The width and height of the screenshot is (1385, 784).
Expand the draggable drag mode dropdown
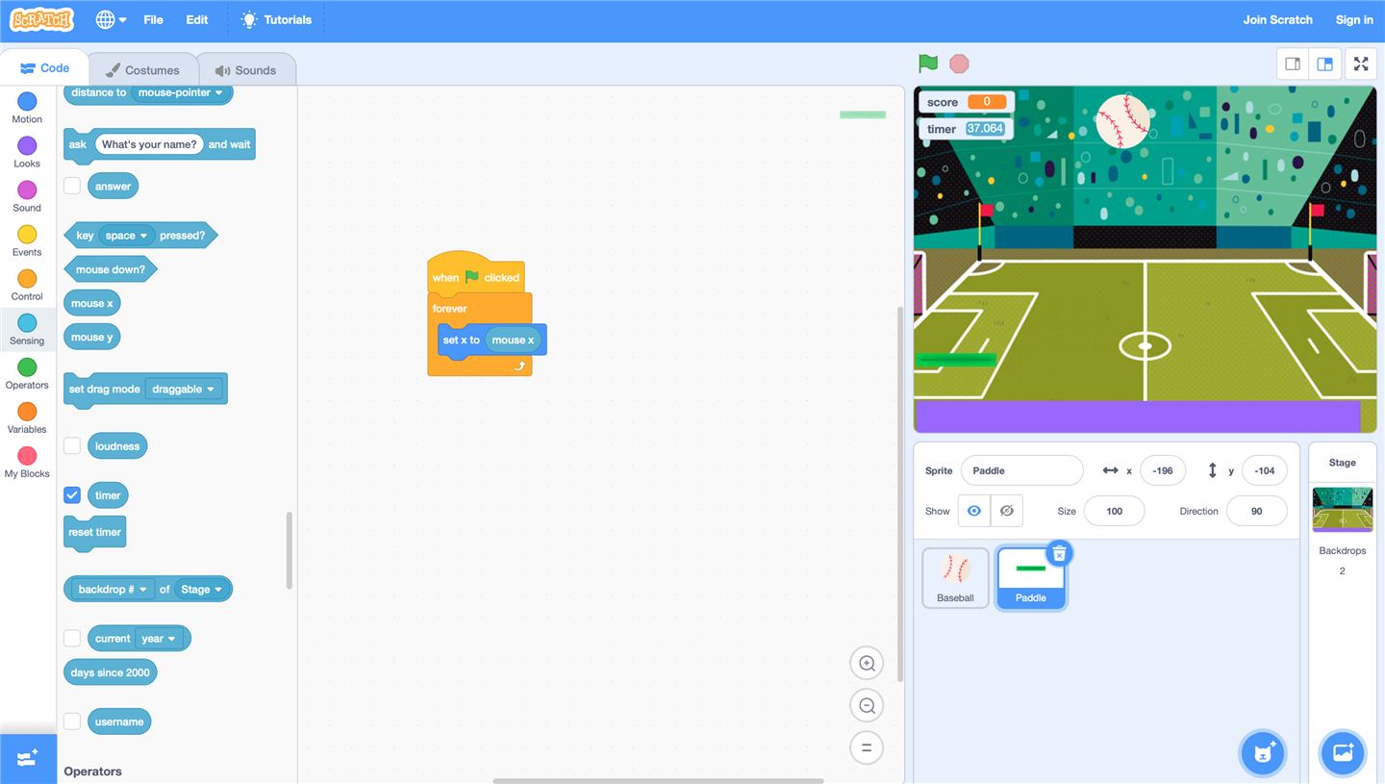184,390
